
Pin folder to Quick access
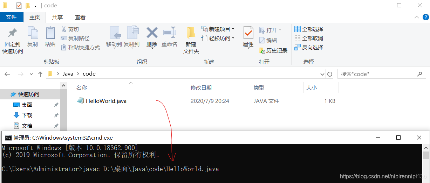tap(12, 41)
